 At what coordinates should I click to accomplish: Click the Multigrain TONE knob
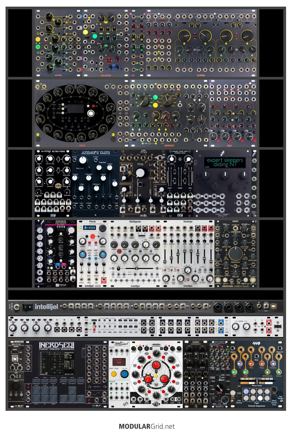(x=156, y=258)
